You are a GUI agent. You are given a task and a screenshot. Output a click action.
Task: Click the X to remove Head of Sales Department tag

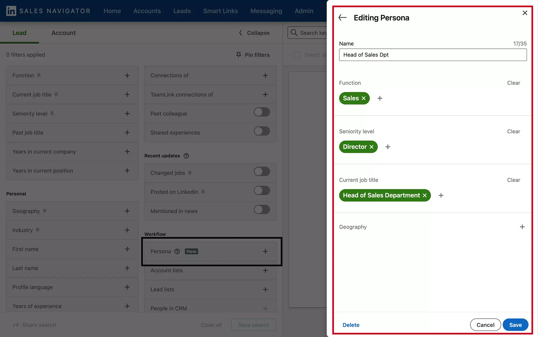coord(425,195)
